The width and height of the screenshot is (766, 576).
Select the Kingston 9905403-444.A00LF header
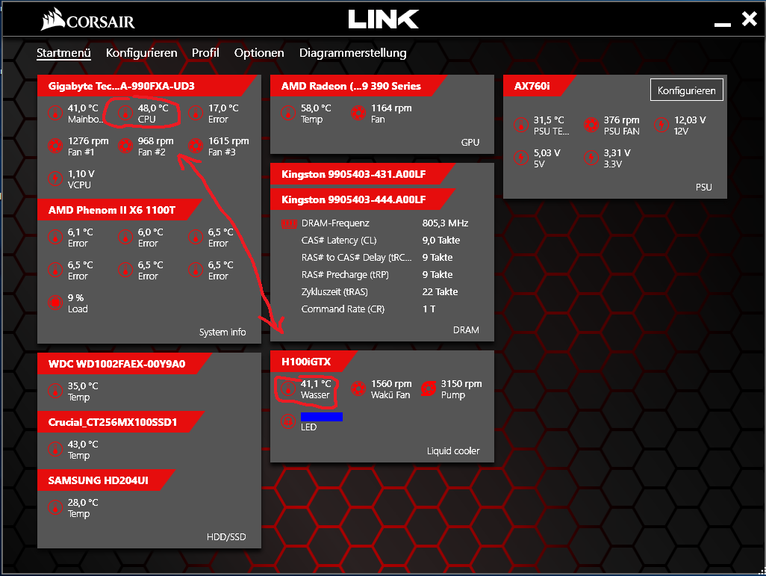[x=363, y=199]
